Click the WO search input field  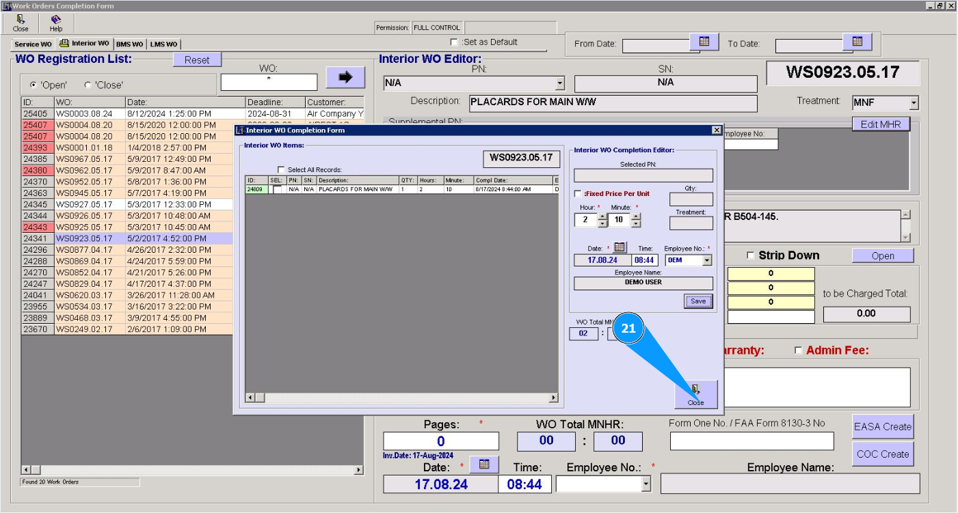[269, 82]
